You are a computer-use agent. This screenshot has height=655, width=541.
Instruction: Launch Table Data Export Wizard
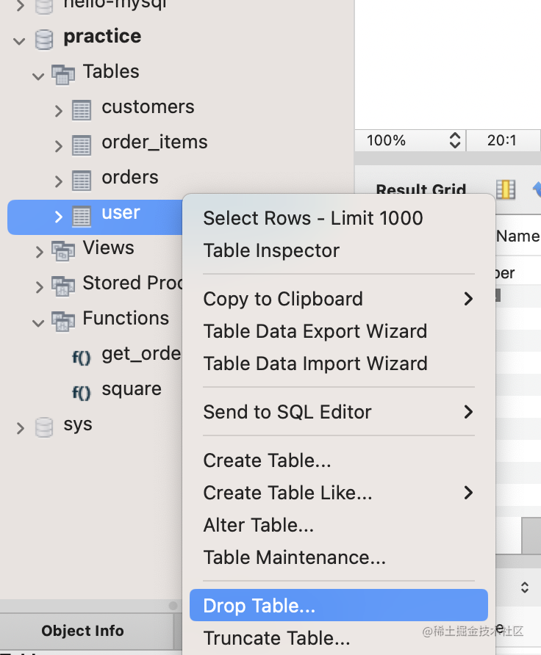tap(315, 331)
